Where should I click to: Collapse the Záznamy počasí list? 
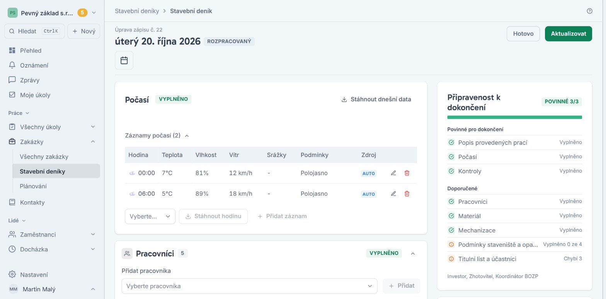(x=157, y=135)
